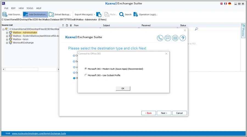
Task: Expand the third Mailbox tree node
Action: click(x=7, y=39)
